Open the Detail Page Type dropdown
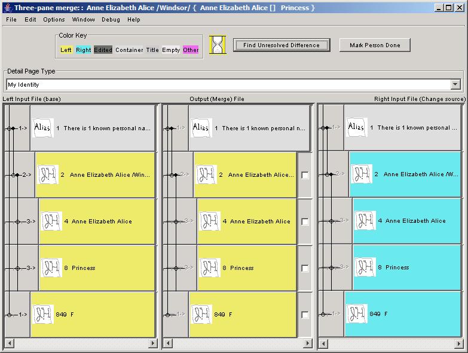This screenshot has height=353, width=468. [455, 85]
